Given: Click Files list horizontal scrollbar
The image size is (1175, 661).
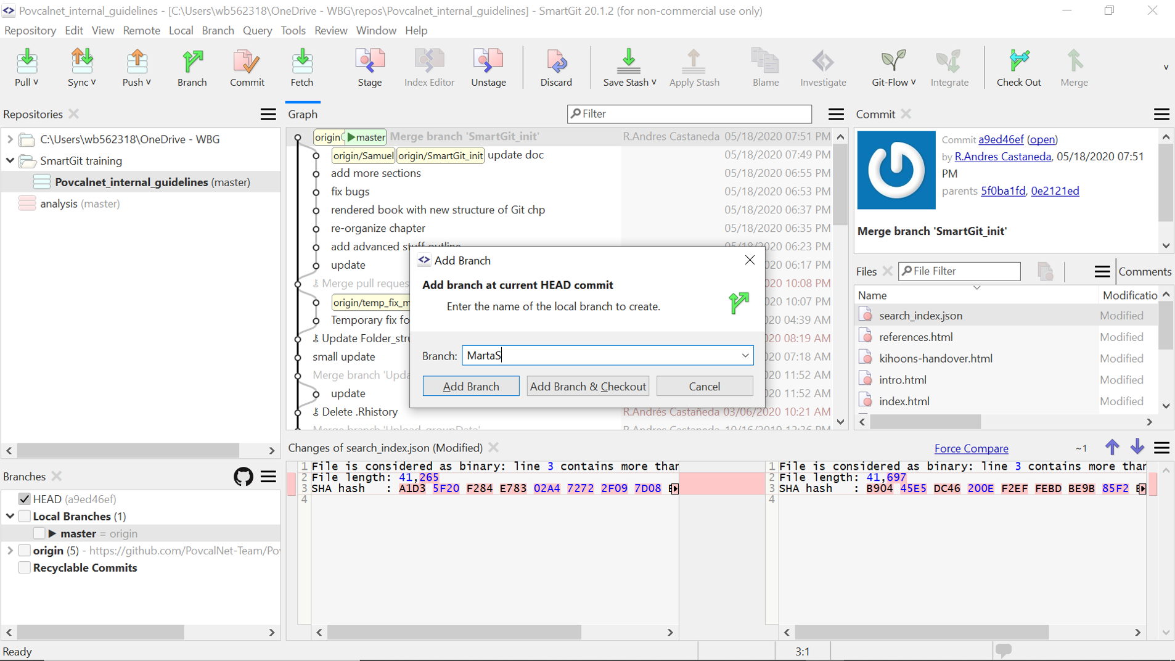Looking at the screenshot, I should [x=925, y=422].
